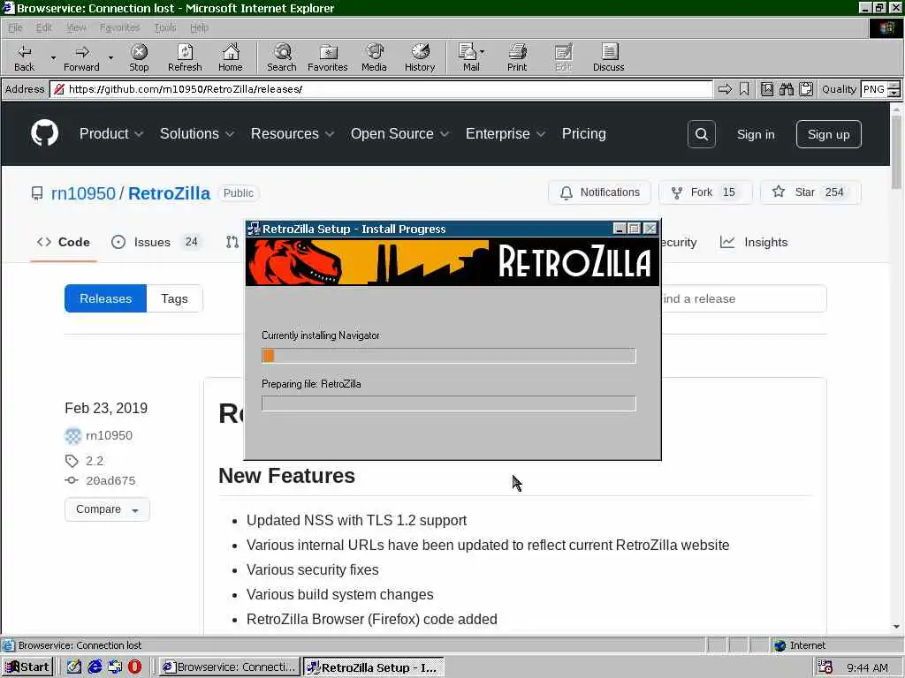Click the Show Desktop quick launch icon
Screen dimensions: 905x678
74,667
